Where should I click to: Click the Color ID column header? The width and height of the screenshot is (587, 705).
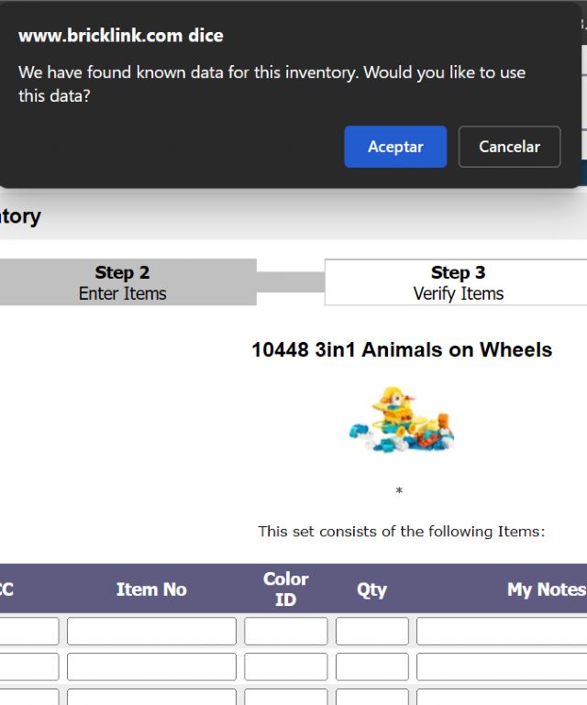[x=285, y=589]
